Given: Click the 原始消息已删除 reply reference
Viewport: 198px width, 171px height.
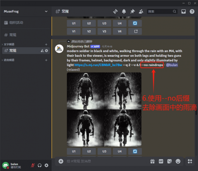Looking at the screenshot, I should [82, 41].
